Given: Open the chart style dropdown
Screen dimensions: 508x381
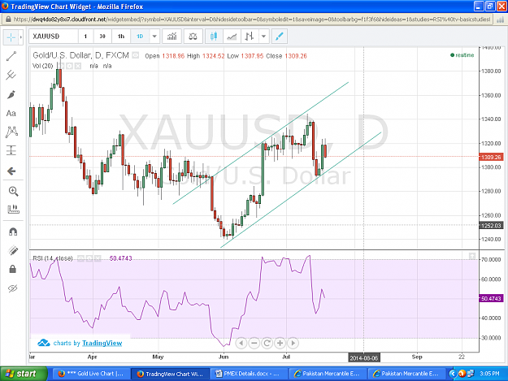Looking at the screenshot, I should click(263, 37).
